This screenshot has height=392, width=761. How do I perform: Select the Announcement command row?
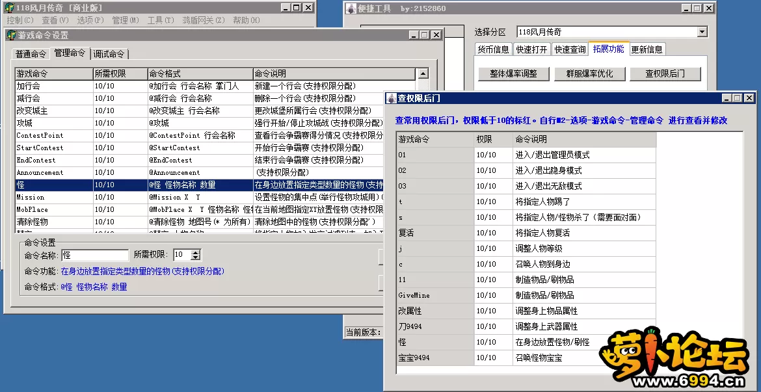[200, 172]
